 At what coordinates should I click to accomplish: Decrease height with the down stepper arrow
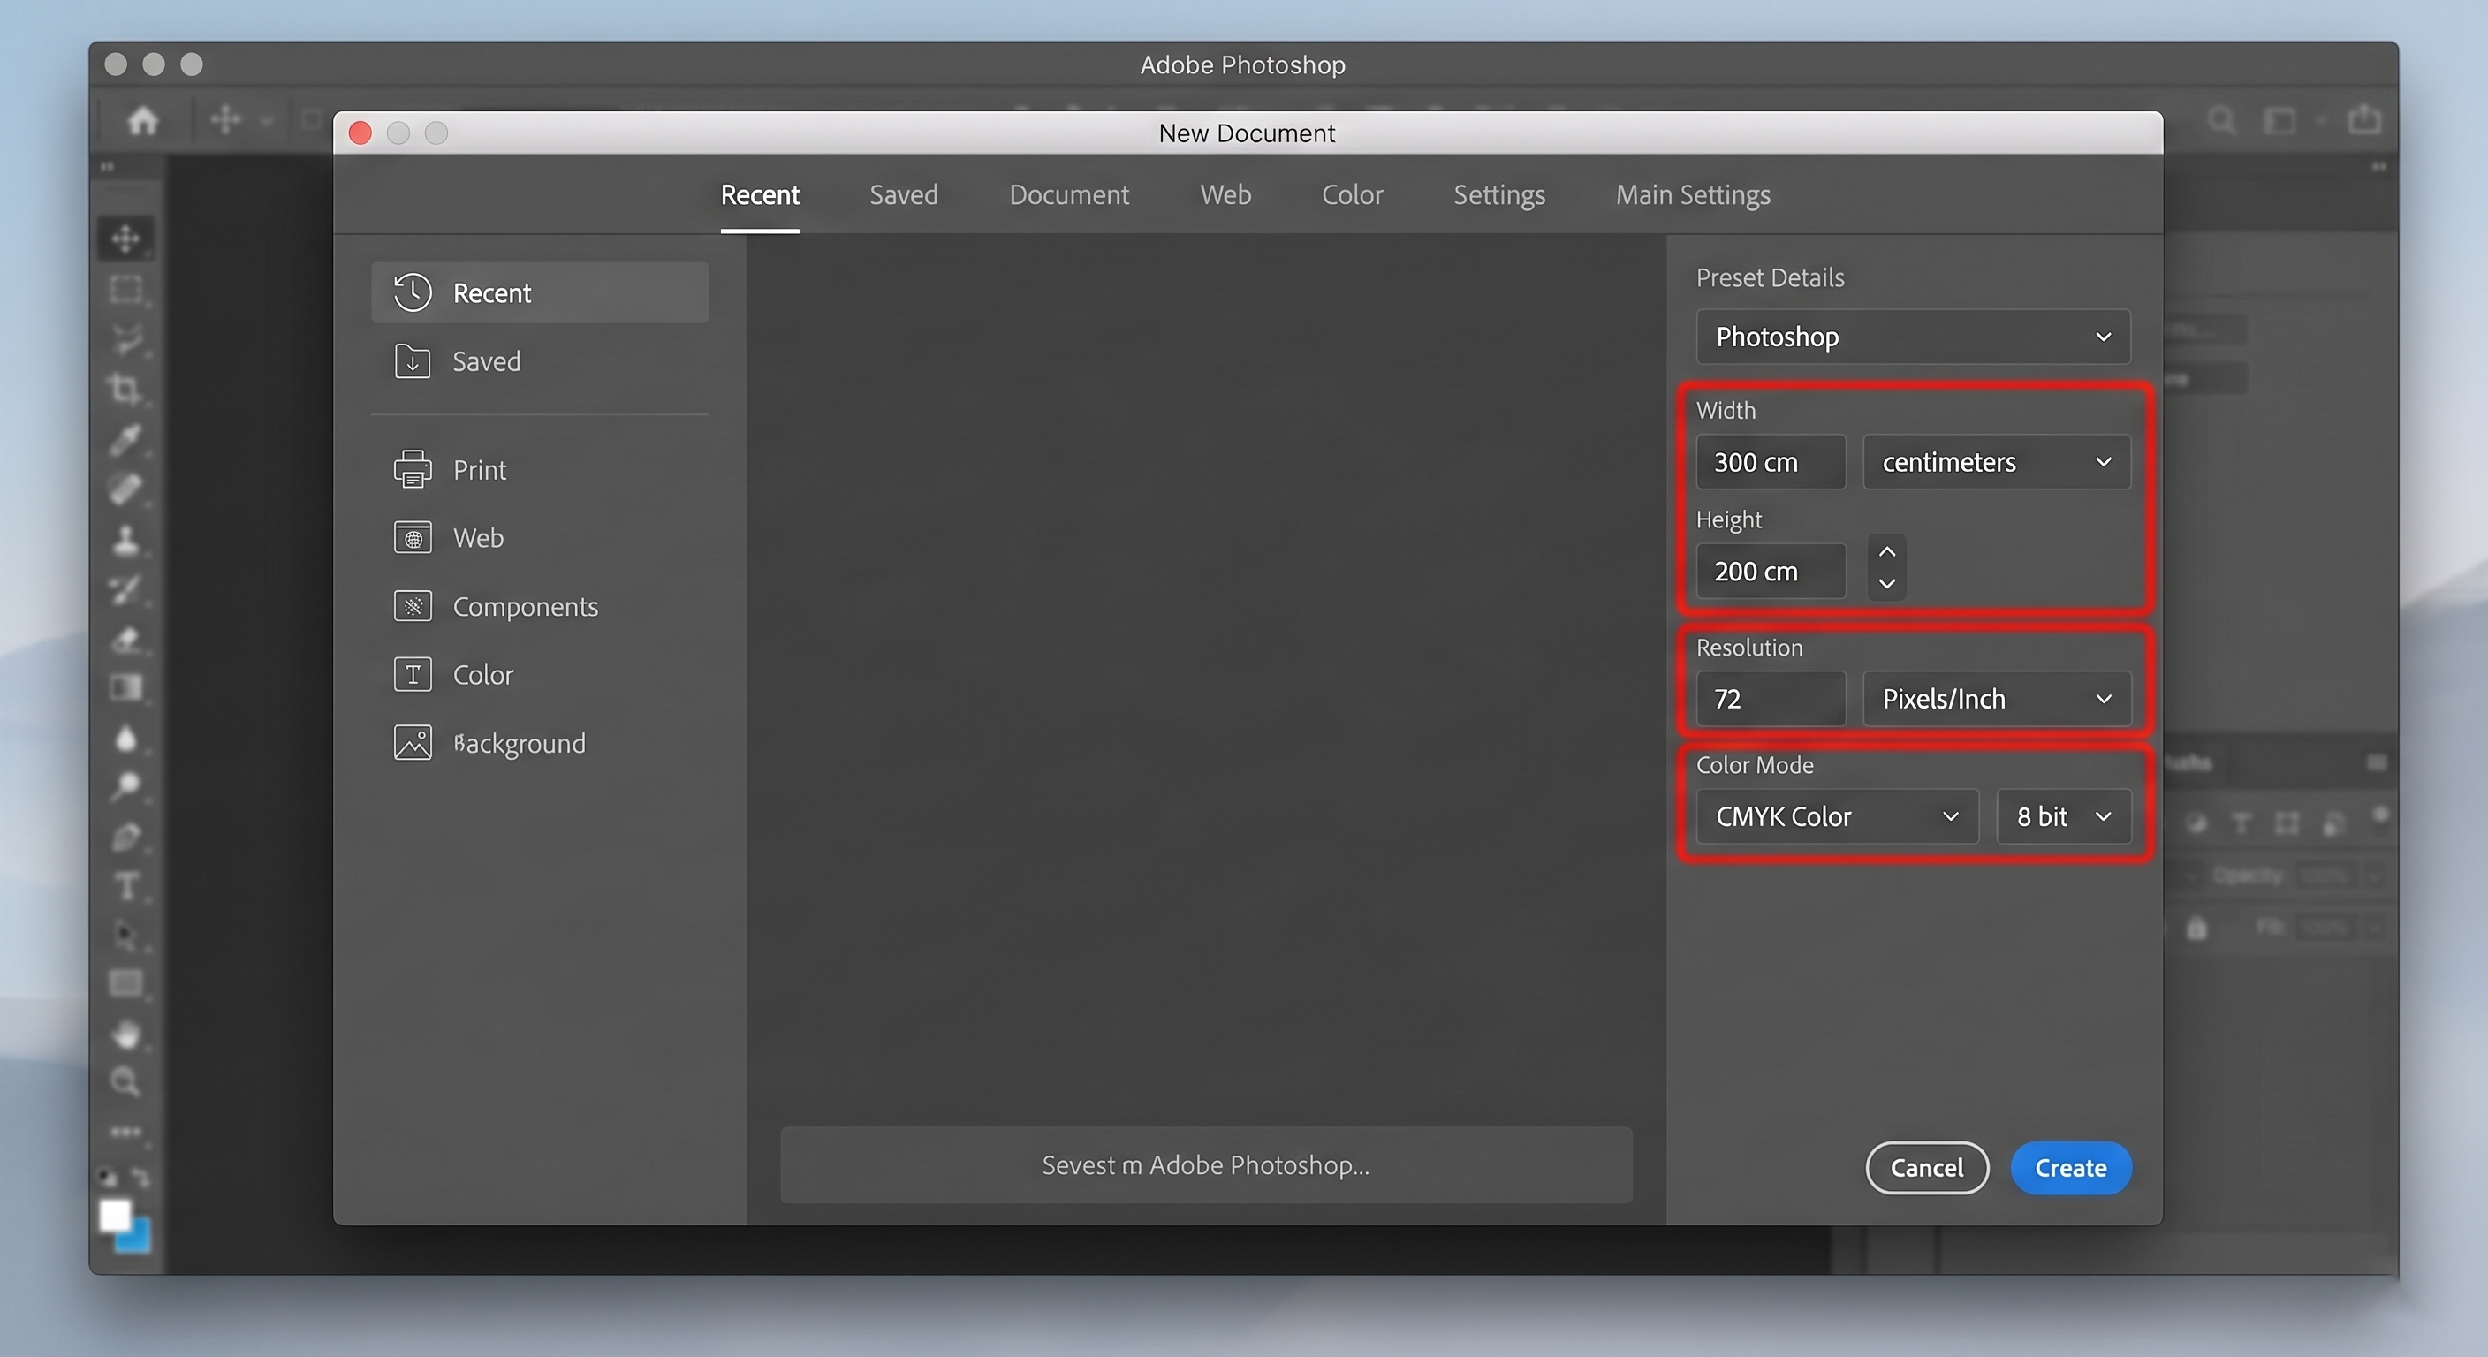(x=1886, y=583)
